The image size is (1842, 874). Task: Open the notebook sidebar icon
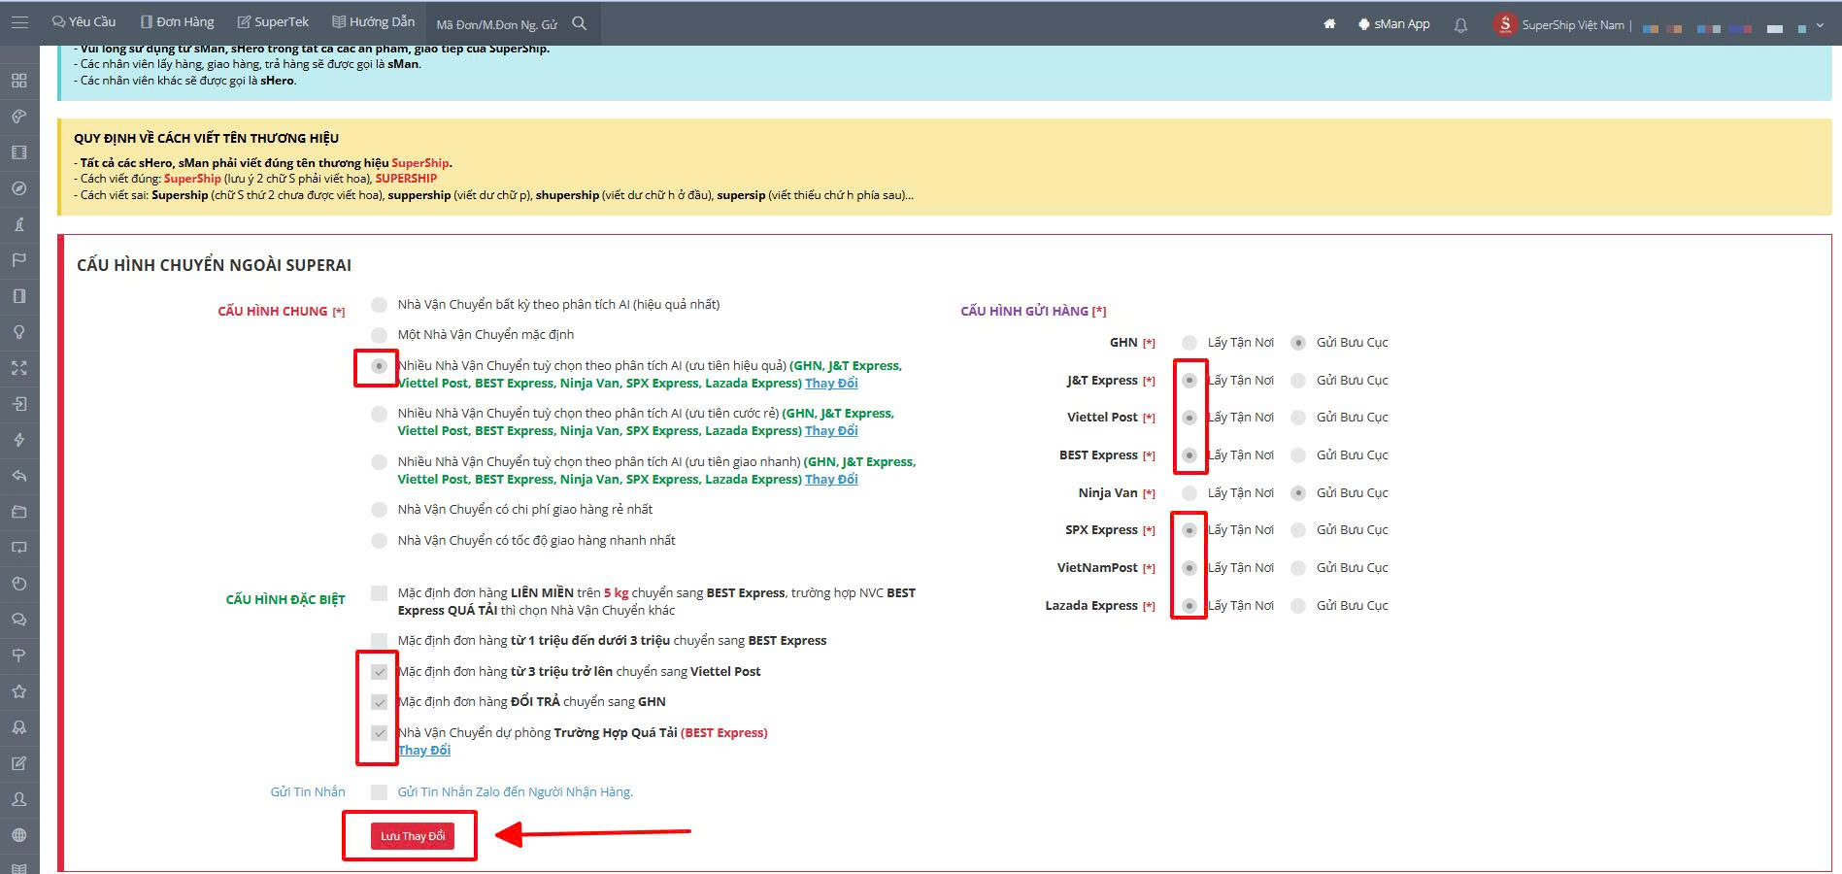[19, 296]
